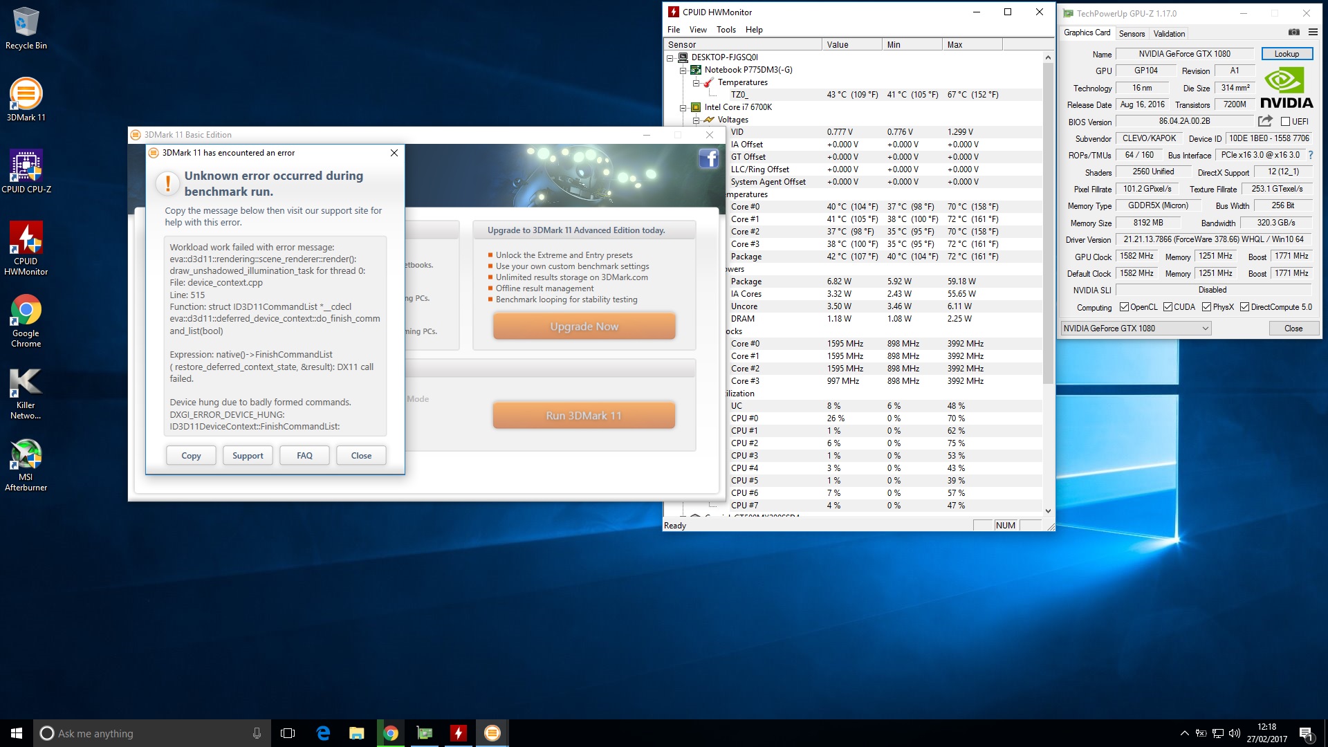The image size is (1328, 747).
Task: Open Task View on the taskbar
Action: pos(288,733)
